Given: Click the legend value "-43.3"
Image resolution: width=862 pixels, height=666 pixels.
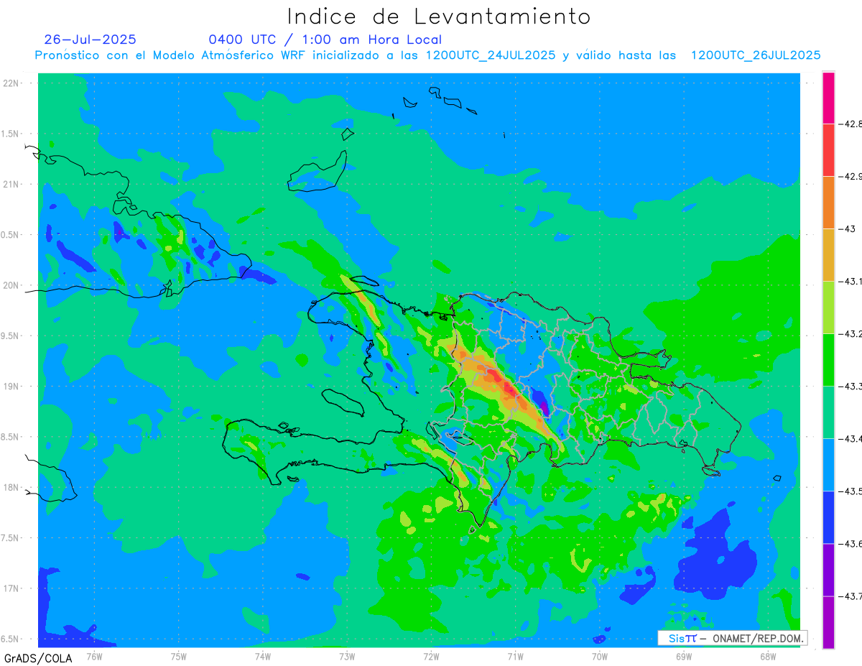Looking at the screenshot, I should pyautogui.click(x=851, y=387).
